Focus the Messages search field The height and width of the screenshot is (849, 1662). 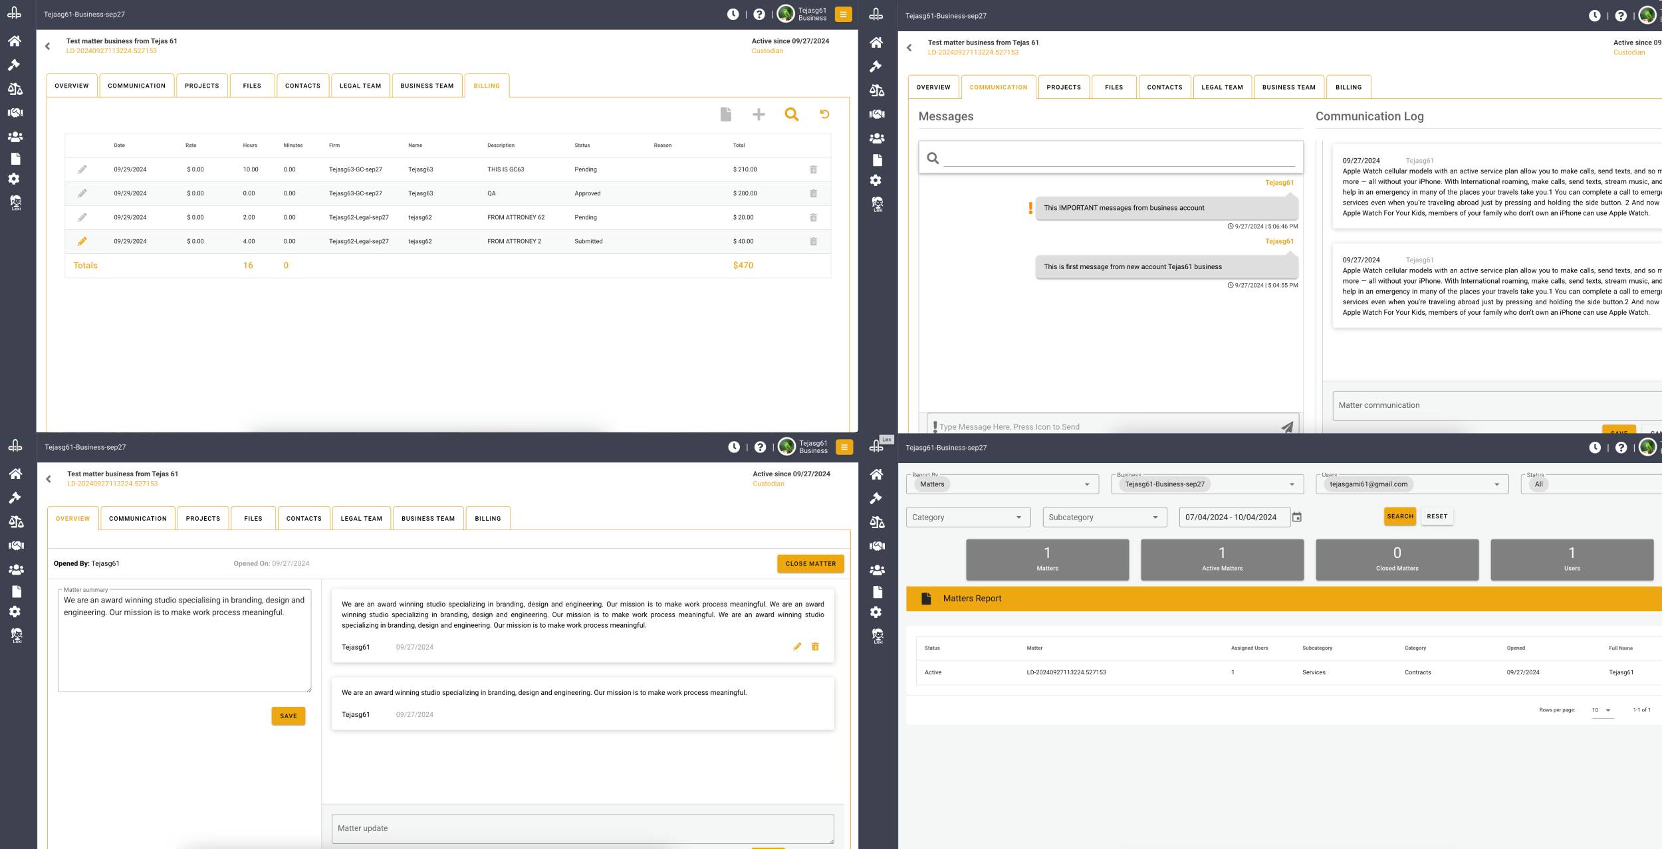click(1119, 158)
